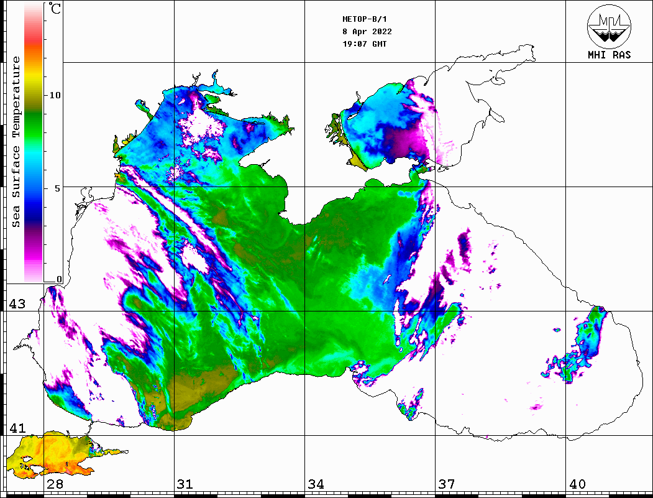Click the 'METOP-B/1' satellite label
The width and height of the screenshot is (653, 498).
364,19
